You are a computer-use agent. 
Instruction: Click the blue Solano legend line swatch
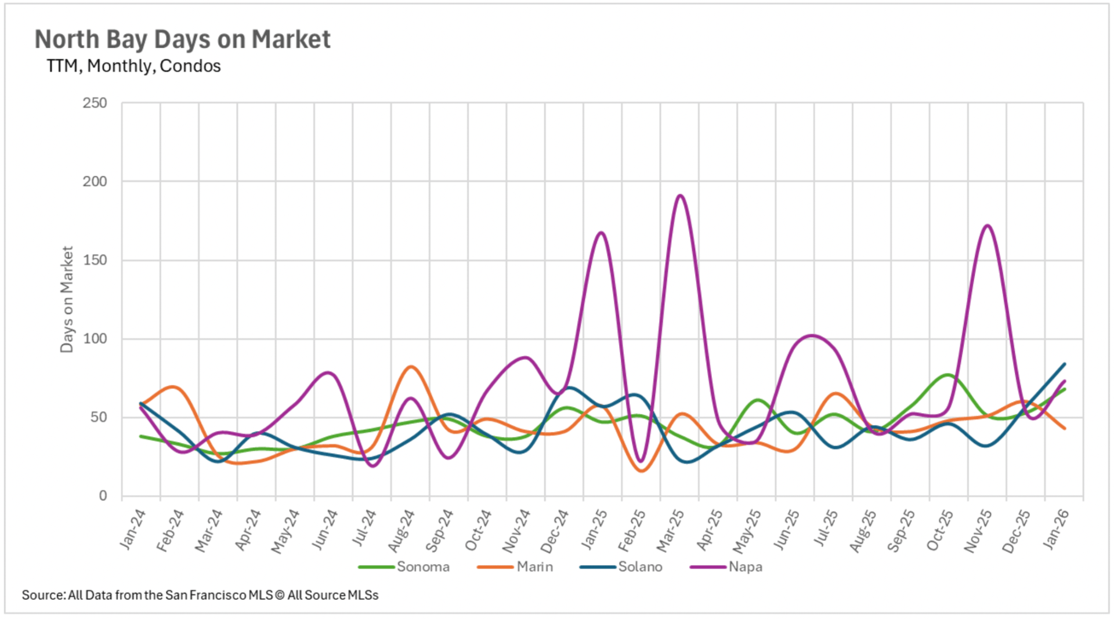pos(598,567)
